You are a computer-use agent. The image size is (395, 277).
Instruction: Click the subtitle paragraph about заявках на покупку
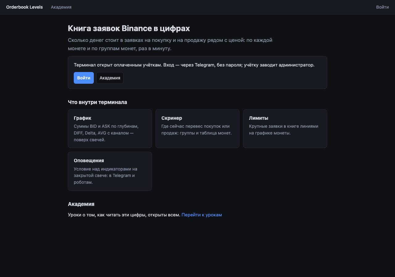tap(170, 44)
